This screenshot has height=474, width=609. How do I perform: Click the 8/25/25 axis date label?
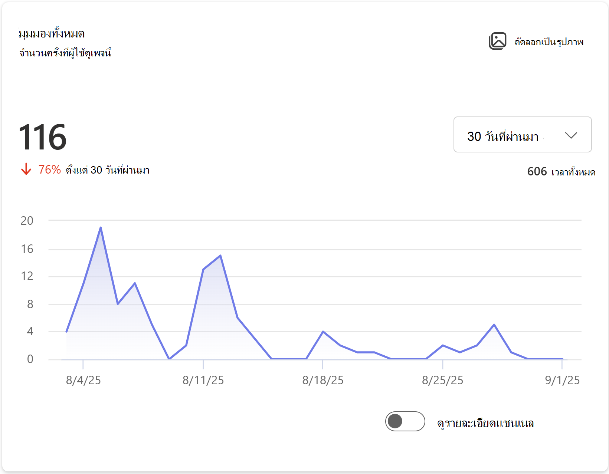[x=443, y=380]
